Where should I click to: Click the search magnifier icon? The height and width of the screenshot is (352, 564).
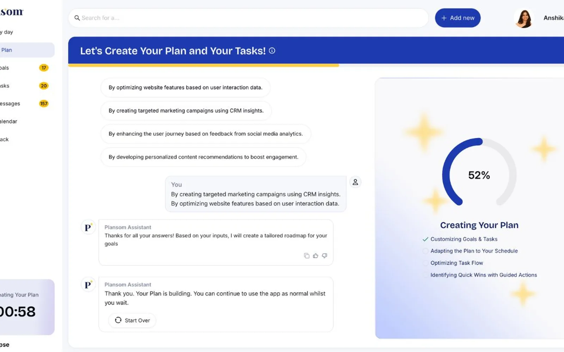[x=77, y=18]
